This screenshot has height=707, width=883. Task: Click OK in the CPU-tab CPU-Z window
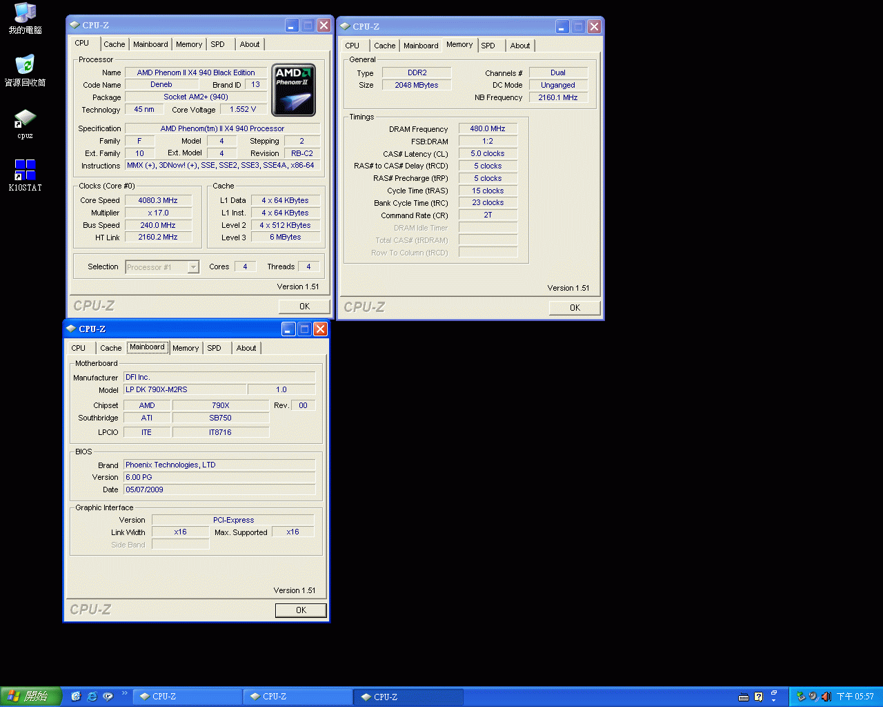point(304,307)
